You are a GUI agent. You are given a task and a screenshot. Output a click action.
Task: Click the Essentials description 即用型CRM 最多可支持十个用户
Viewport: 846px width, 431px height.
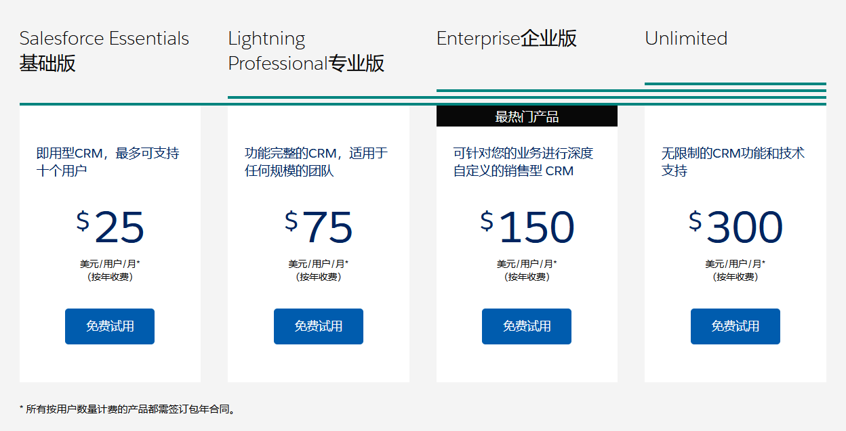[x=109, y=162]
